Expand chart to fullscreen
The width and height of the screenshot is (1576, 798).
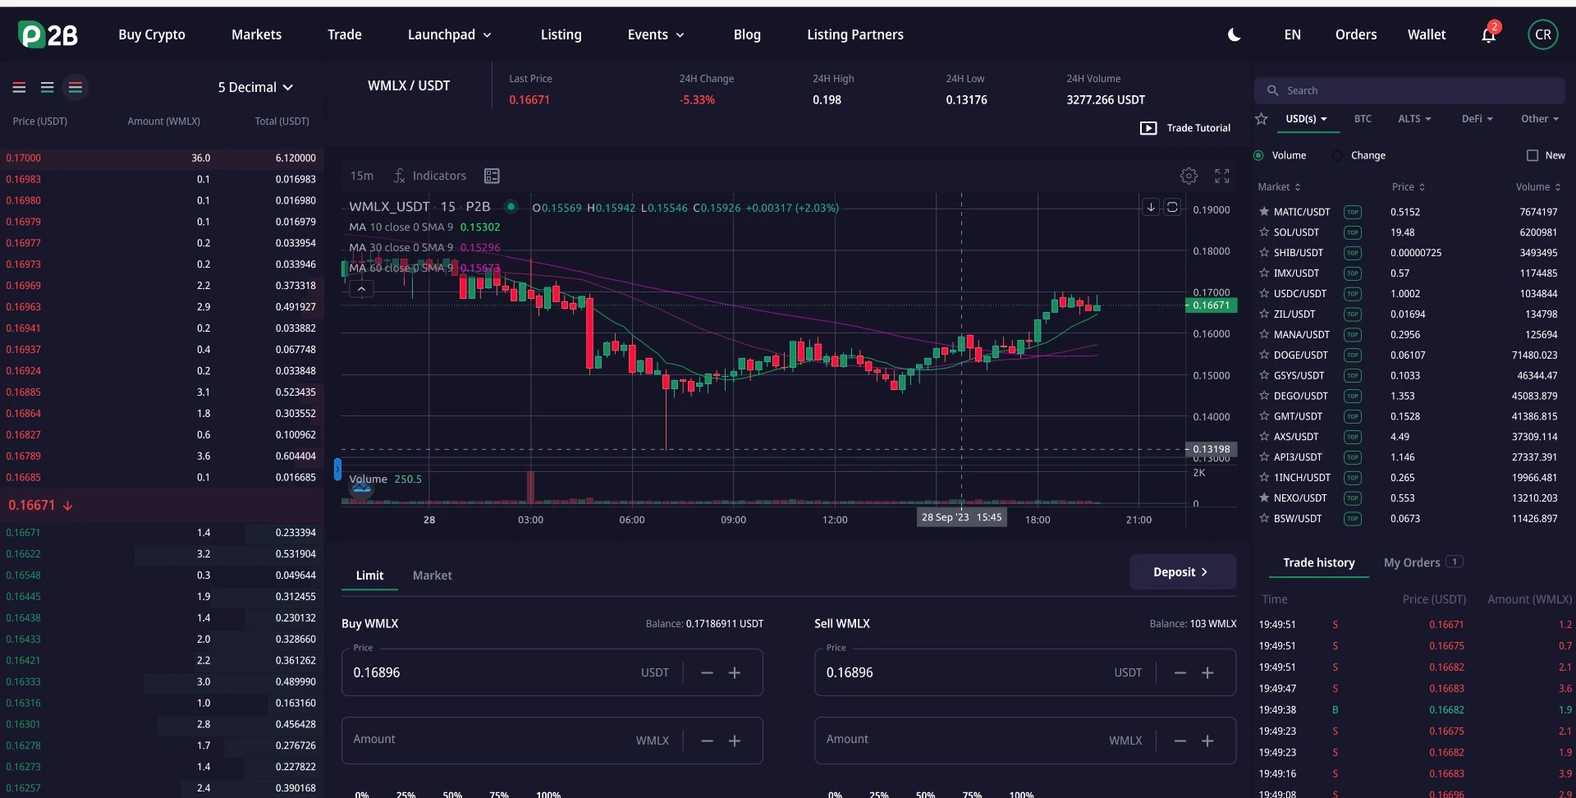click(x=1222, y=176)
